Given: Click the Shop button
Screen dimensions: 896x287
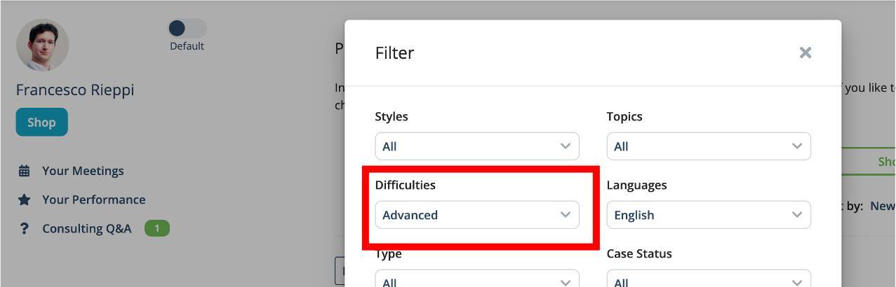Looking at the screenshot, I should 42,122.
